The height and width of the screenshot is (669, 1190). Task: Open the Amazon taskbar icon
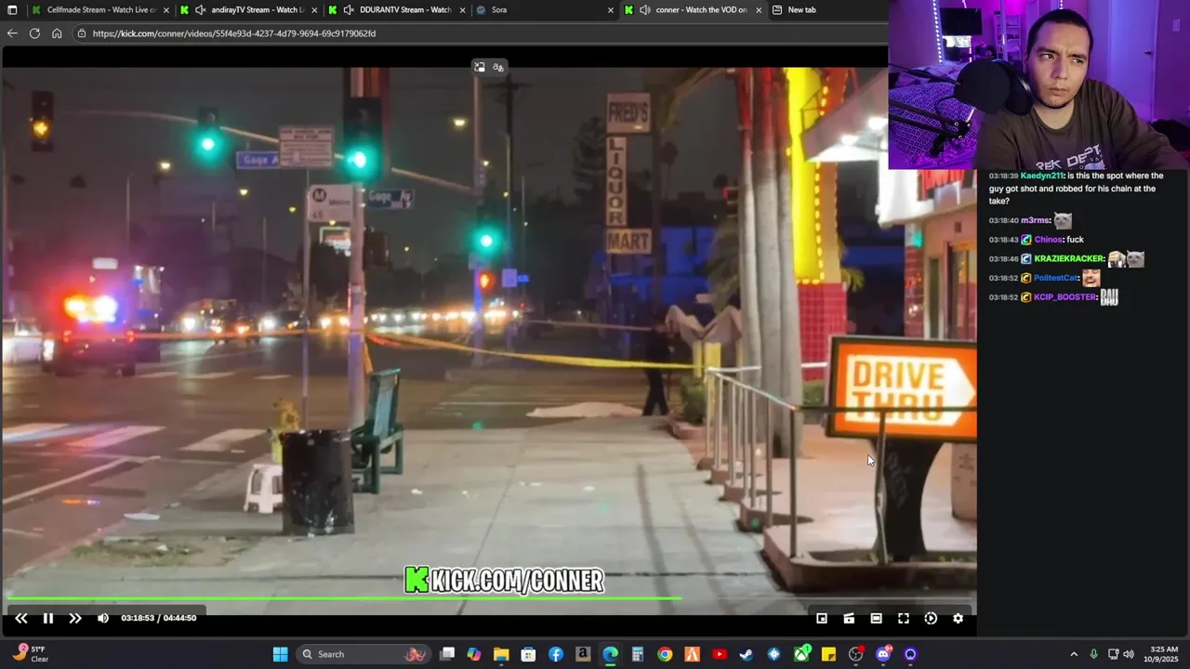pyautogui.click(x=583, y=654)
